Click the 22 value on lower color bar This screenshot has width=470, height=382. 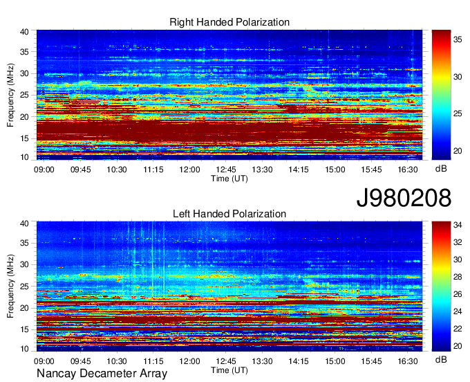(458, 329)
